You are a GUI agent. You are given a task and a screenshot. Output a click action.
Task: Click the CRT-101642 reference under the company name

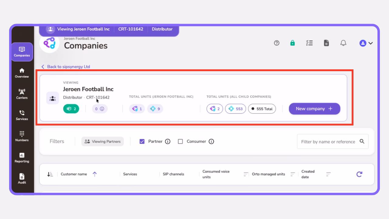98,97
